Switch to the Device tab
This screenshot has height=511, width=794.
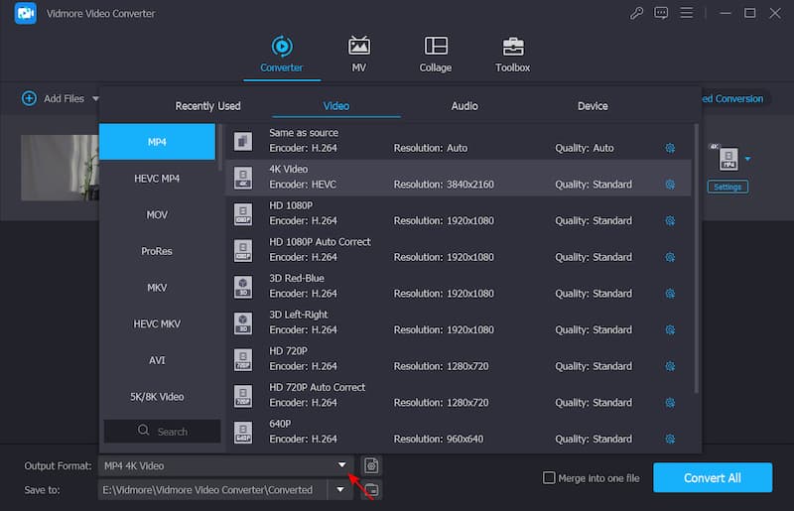593,106
